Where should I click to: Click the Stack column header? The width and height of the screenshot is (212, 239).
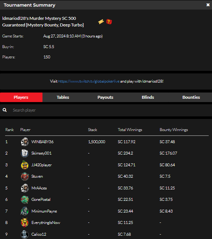tap(93, 130)
